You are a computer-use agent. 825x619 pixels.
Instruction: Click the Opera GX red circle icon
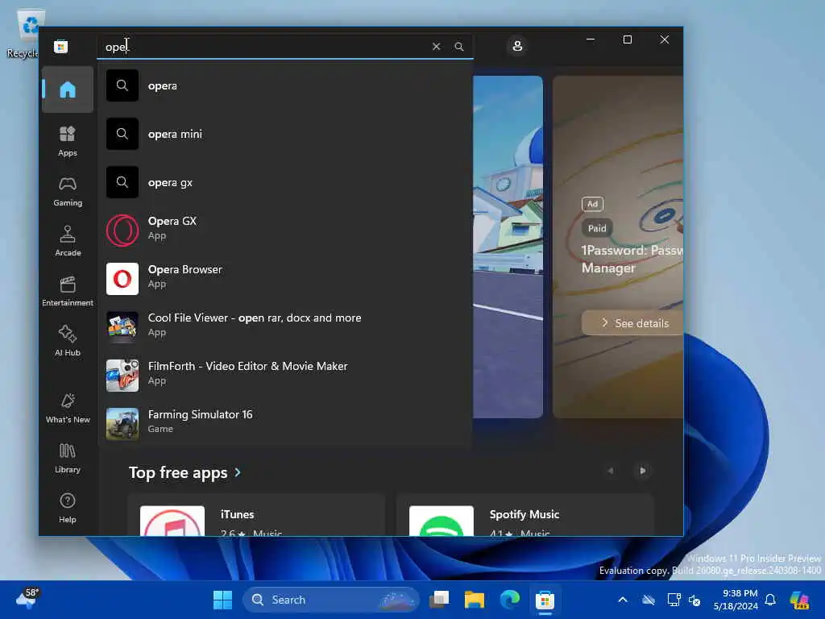122,230
